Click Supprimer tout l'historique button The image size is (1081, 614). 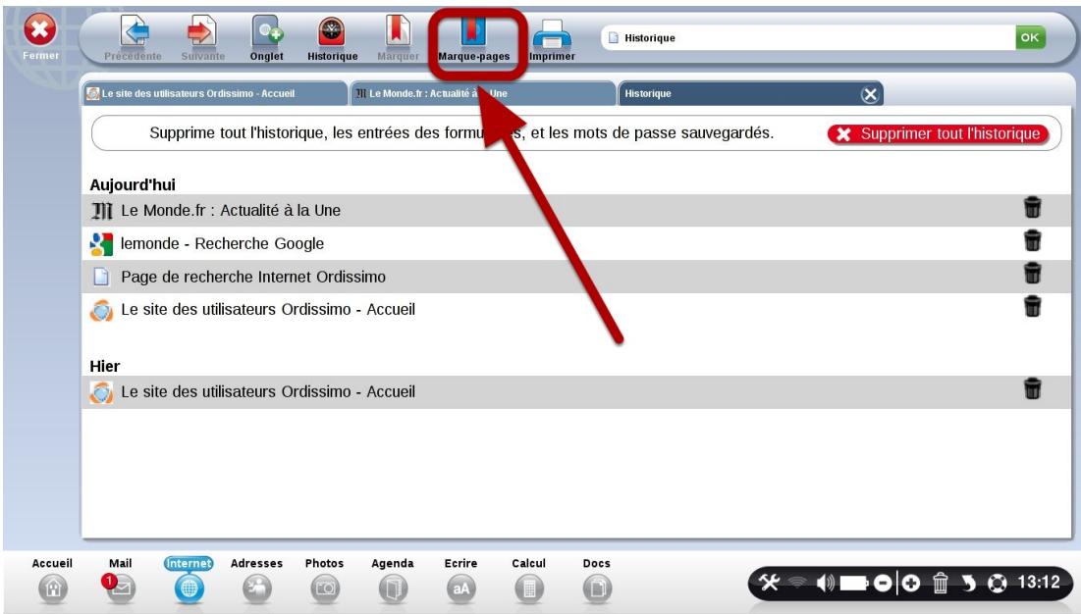tap(939, 134)
